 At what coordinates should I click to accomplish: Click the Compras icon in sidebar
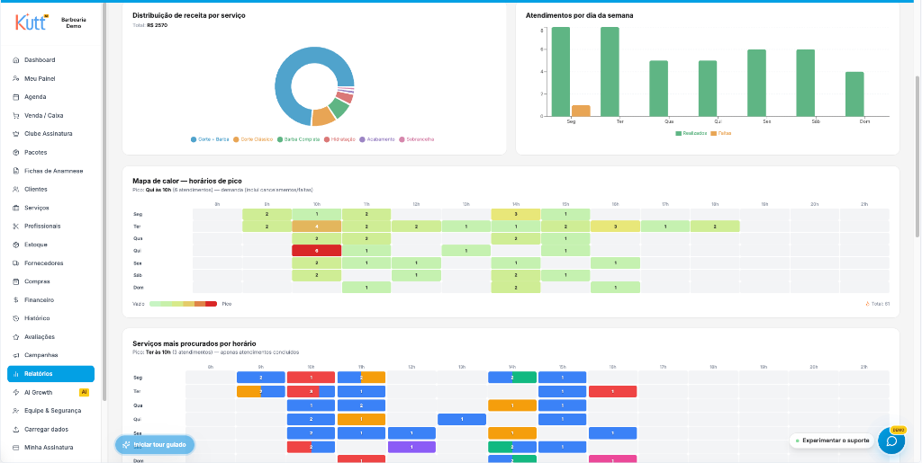[x=16, y=281]
